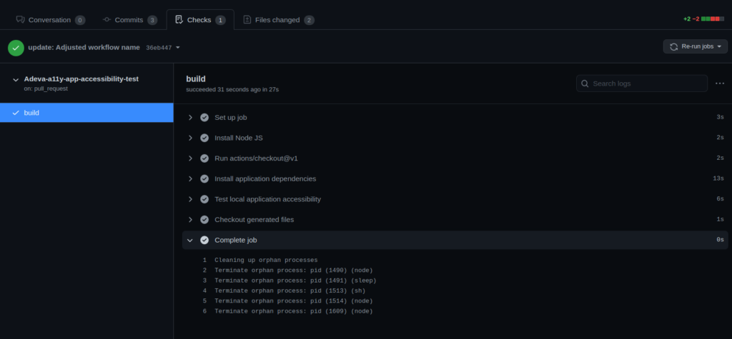The image size is (732, 339).
Task: Click the diff stat colored blocks
Action: click(713, 19)
